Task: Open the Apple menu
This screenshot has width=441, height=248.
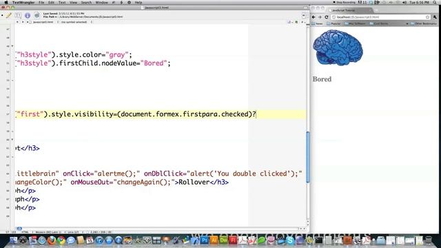Action: [6, 2]
